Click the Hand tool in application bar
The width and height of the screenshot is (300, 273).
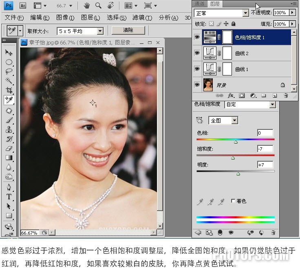pyautogui.click(x=87, y=6)
